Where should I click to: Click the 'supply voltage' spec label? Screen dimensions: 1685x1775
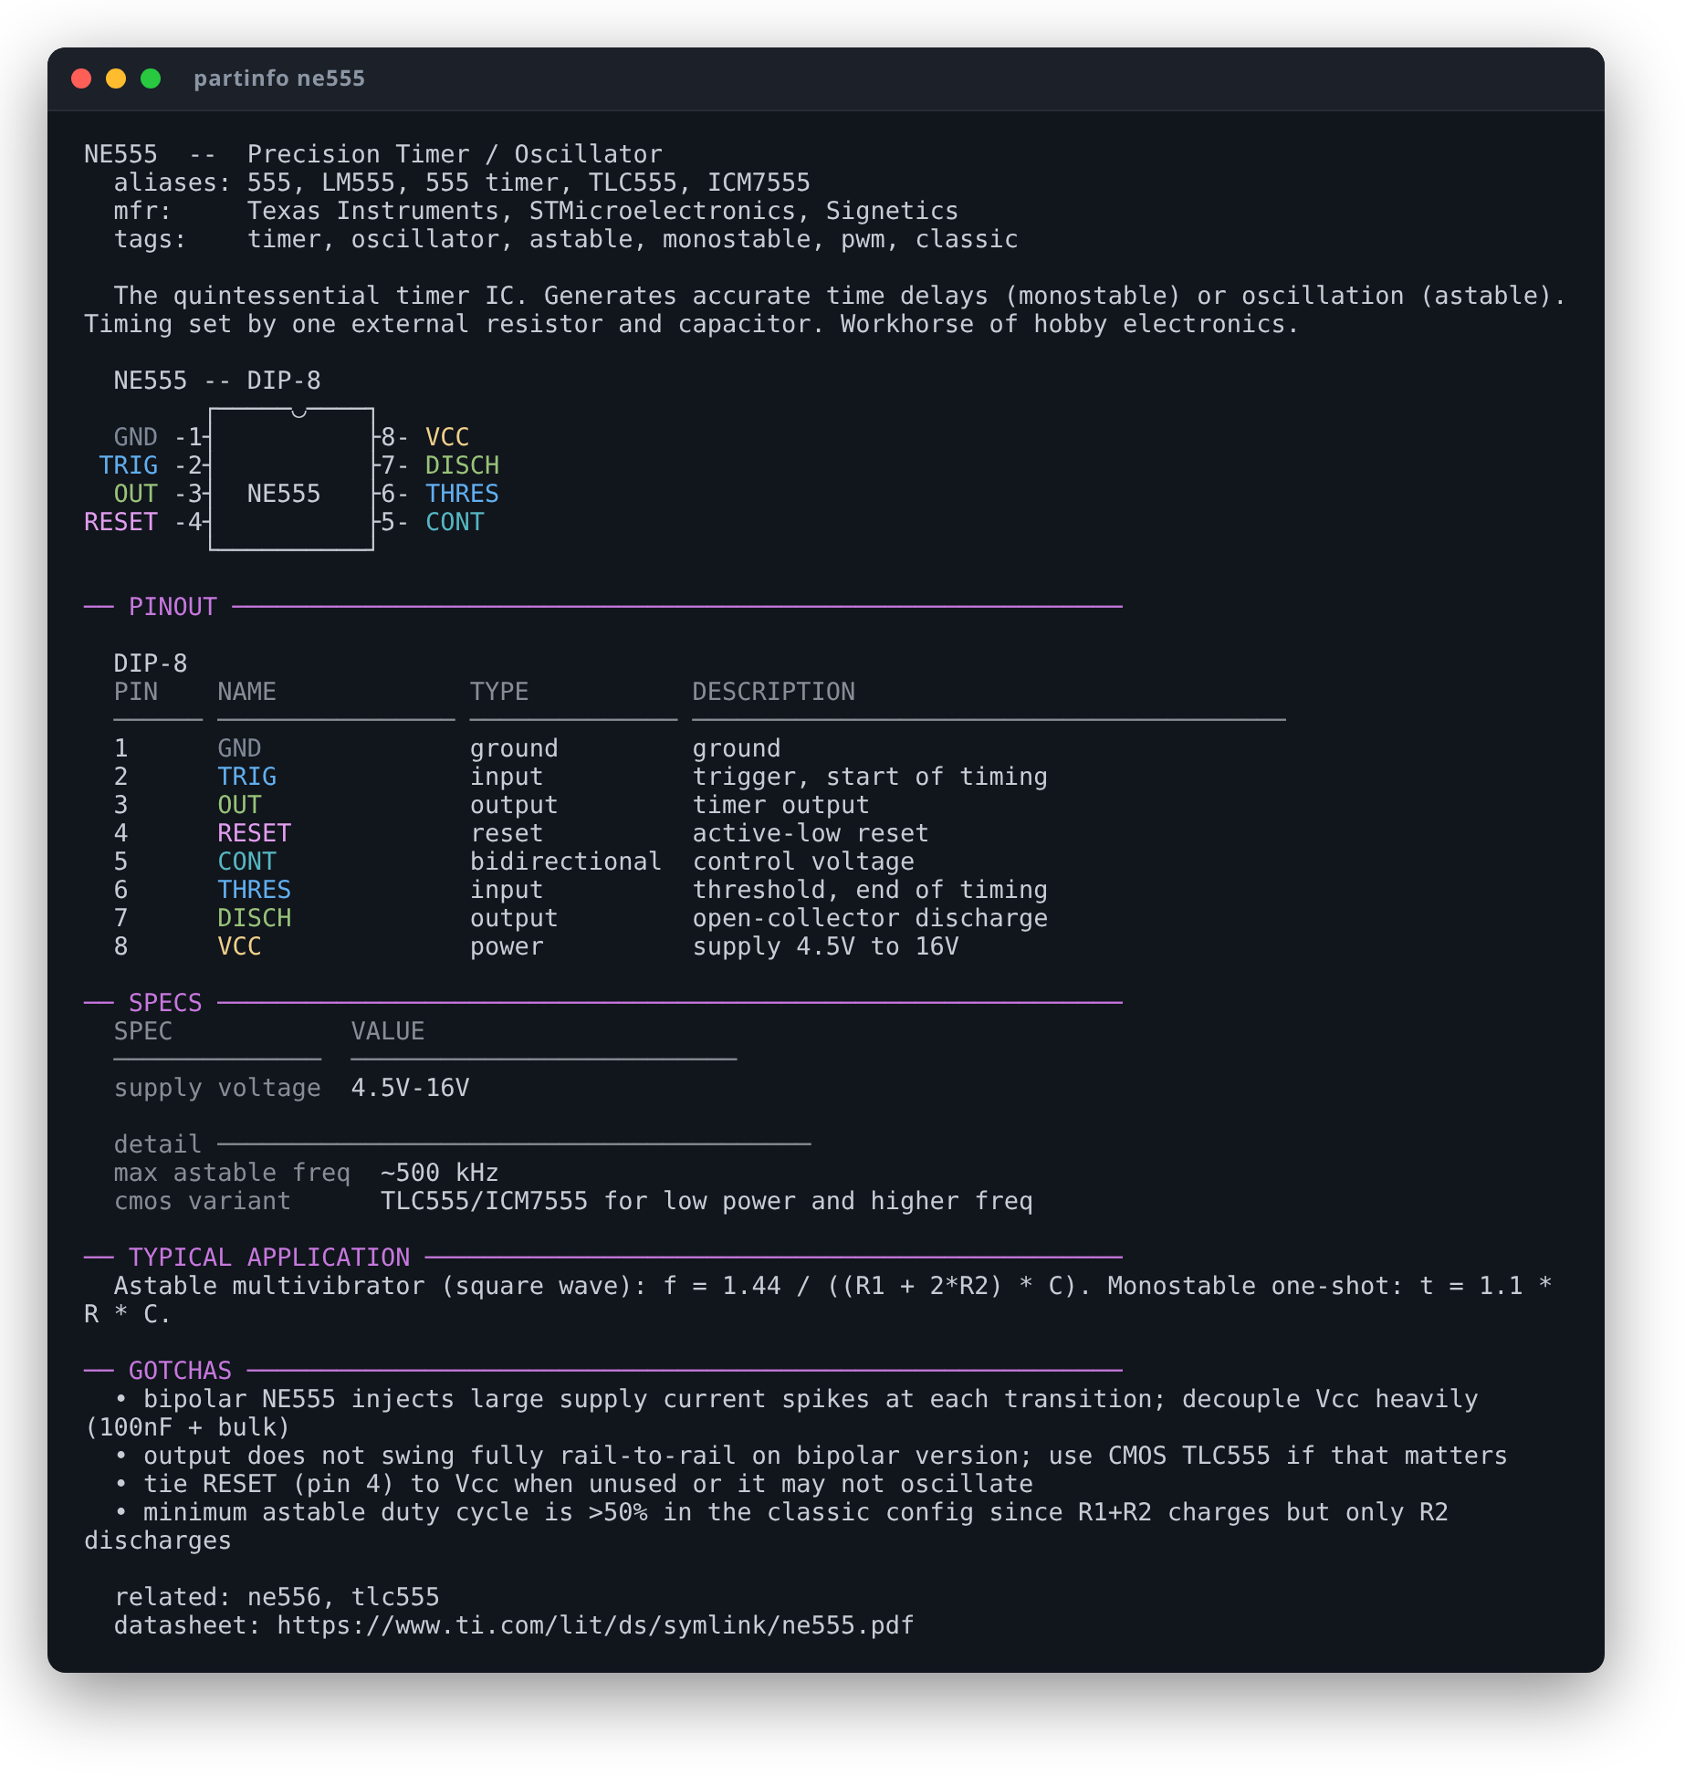pos(217,1088)
